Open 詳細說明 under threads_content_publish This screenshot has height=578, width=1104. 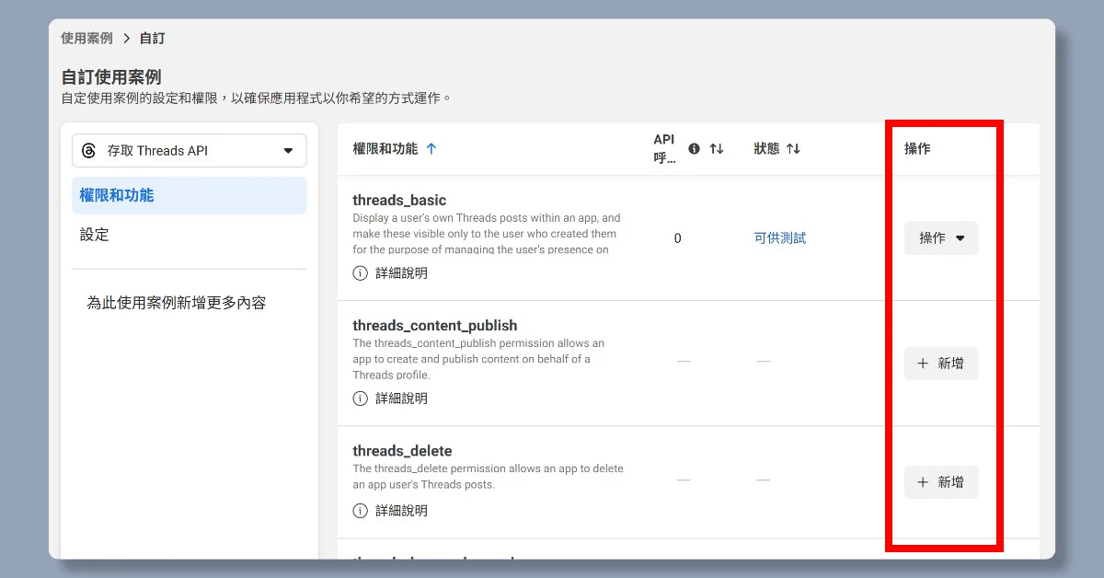pos(390,399)
